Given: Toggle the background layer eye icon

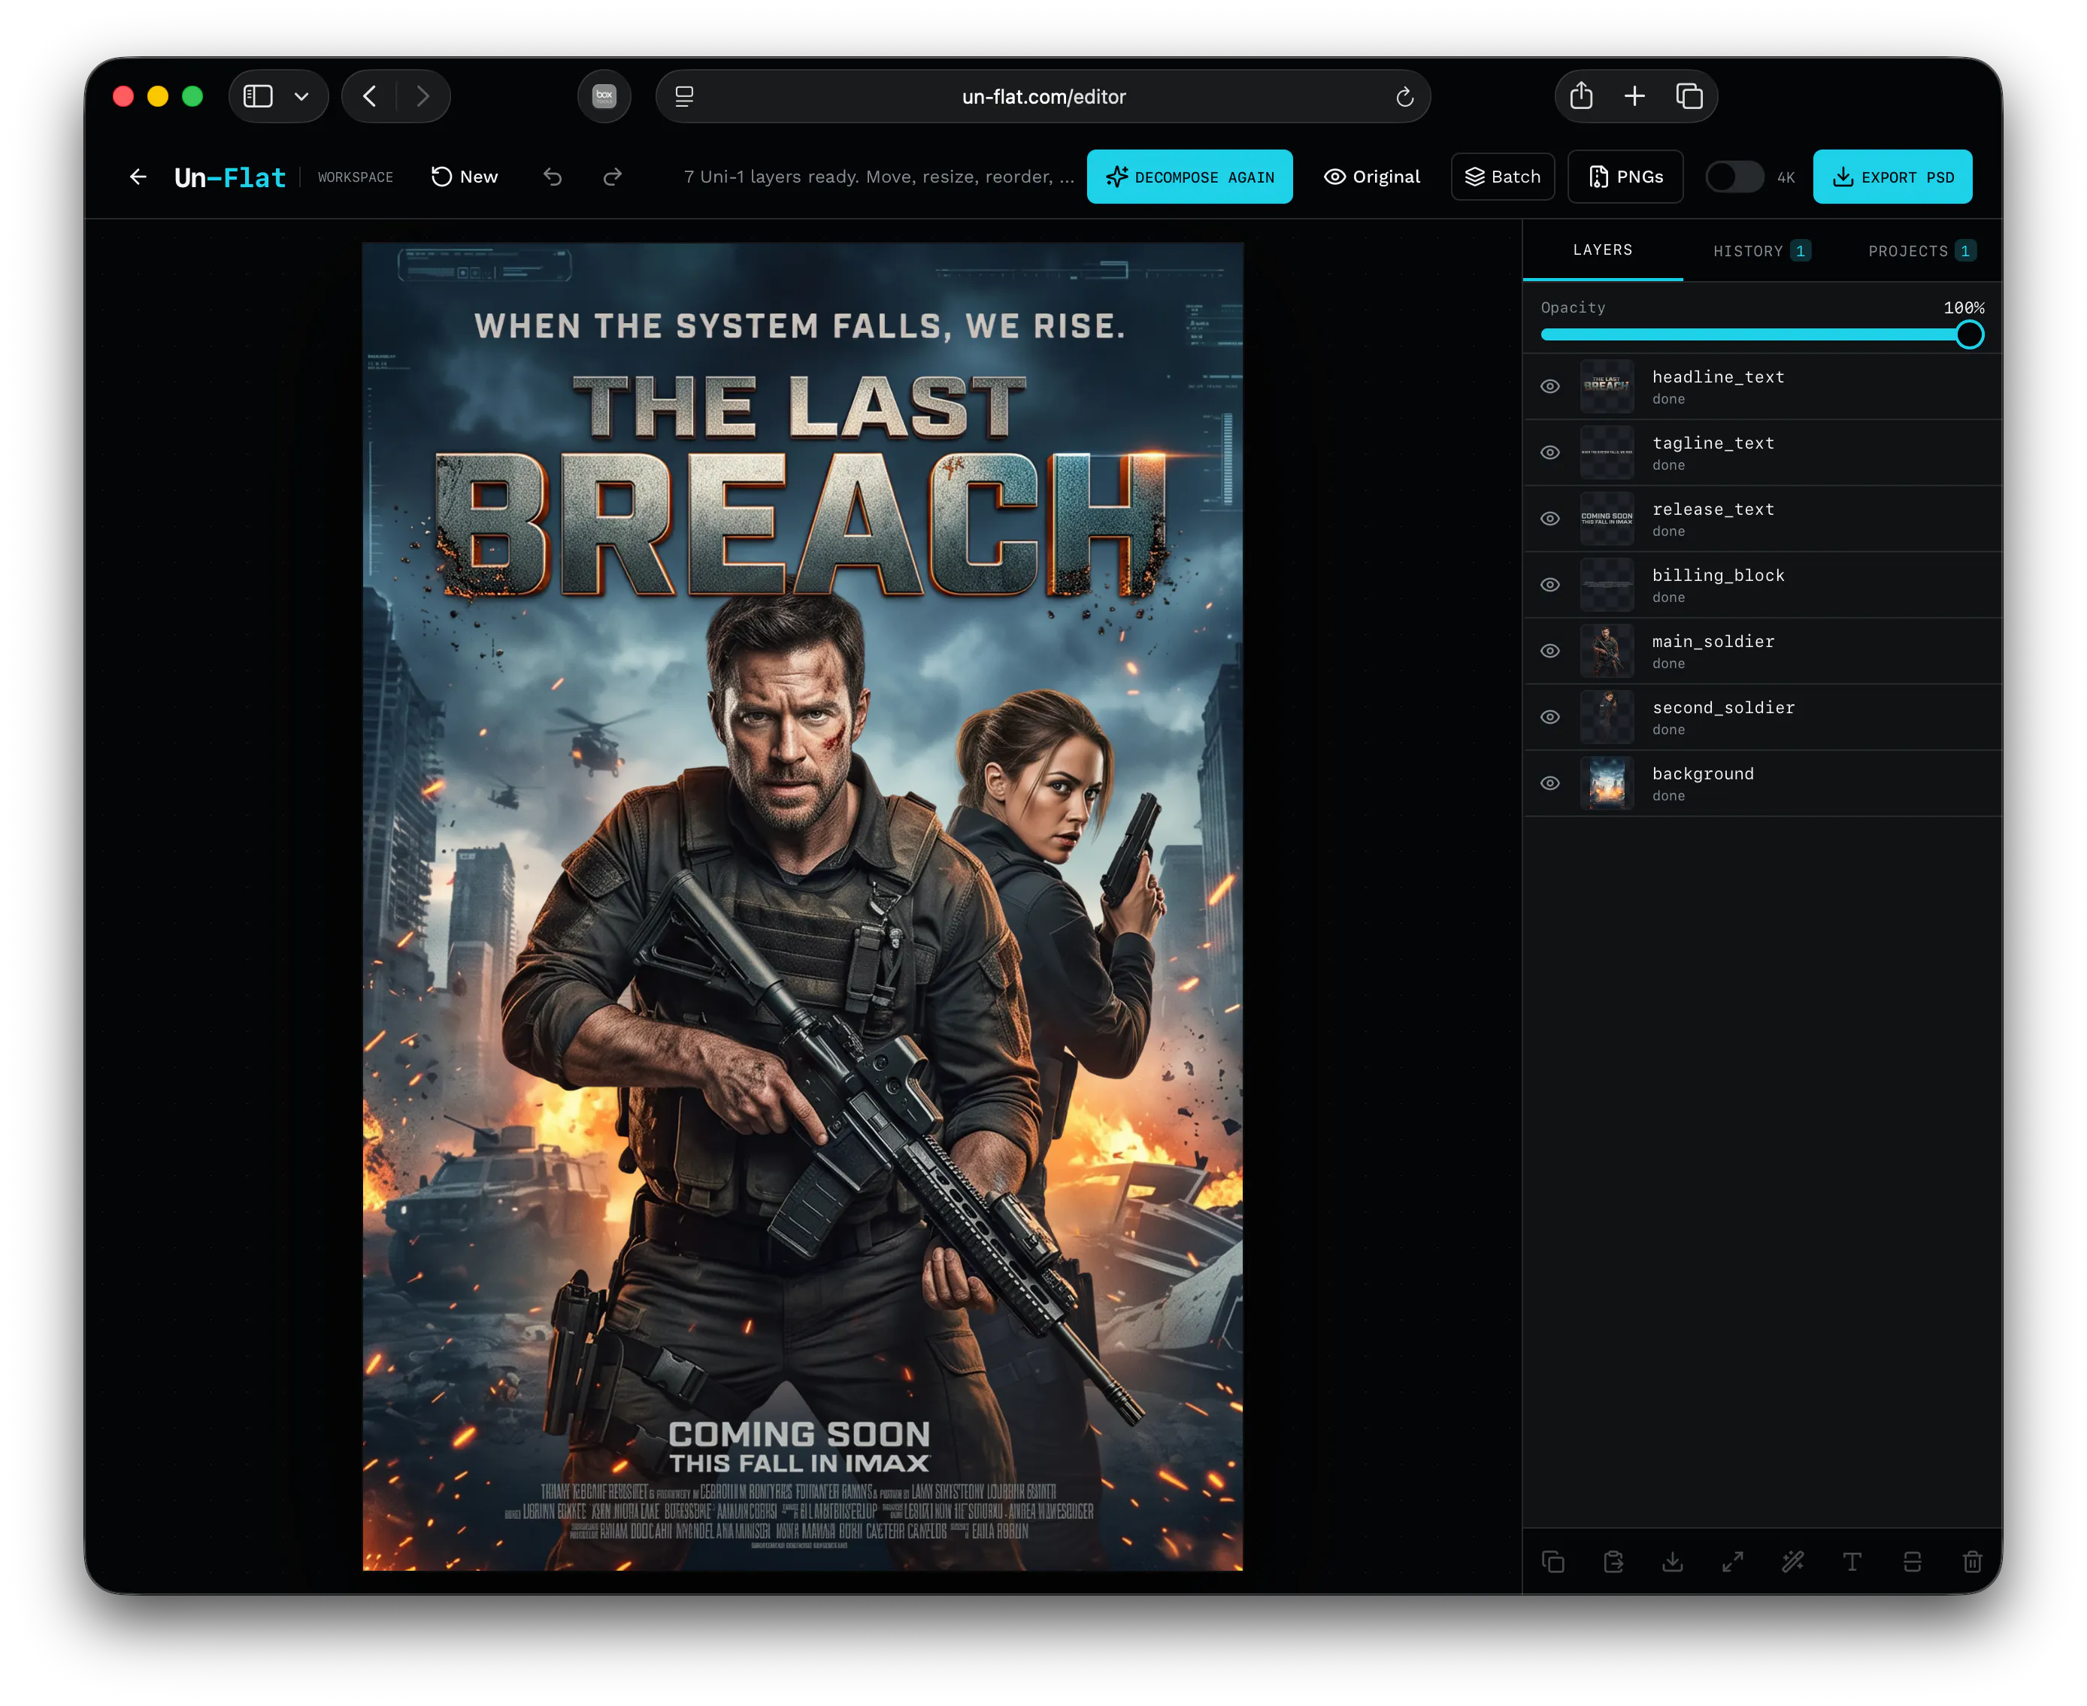Looking at the screenshot, I should click(1550, 783).
